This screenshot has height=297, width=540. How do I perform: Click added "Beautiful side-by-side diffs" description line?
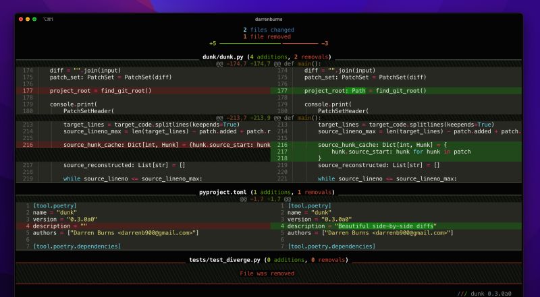(396, 226)
